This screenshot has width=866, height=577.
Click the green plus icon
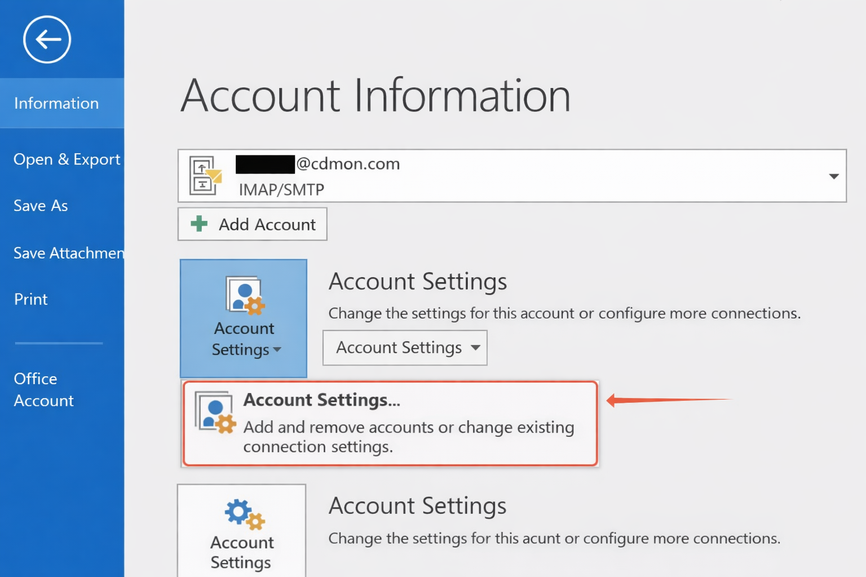(x=199, y=224)
